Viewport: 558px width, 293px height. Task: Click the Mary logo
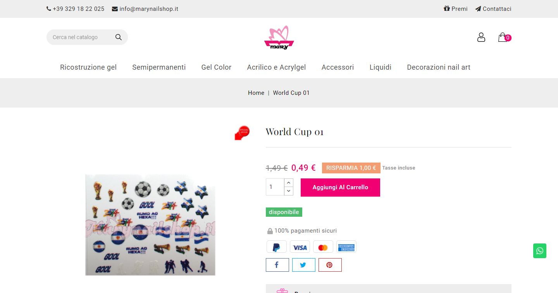point(279,38)
